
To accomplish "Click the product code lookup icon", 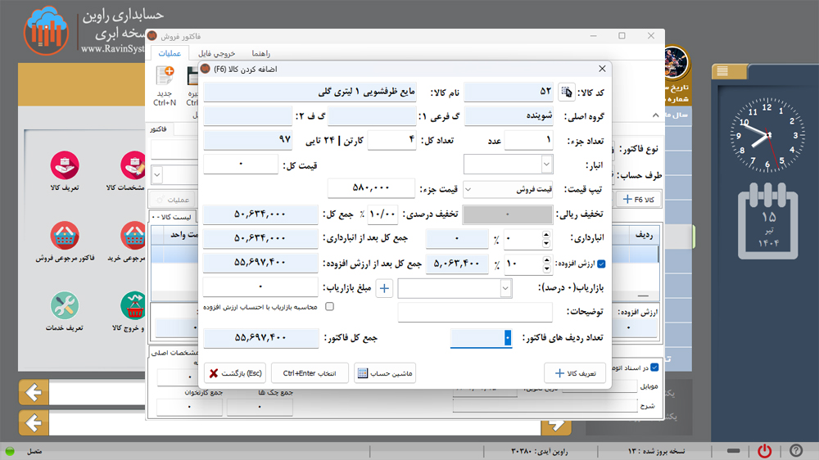I will pyautogui.click(x=566, y=92).
